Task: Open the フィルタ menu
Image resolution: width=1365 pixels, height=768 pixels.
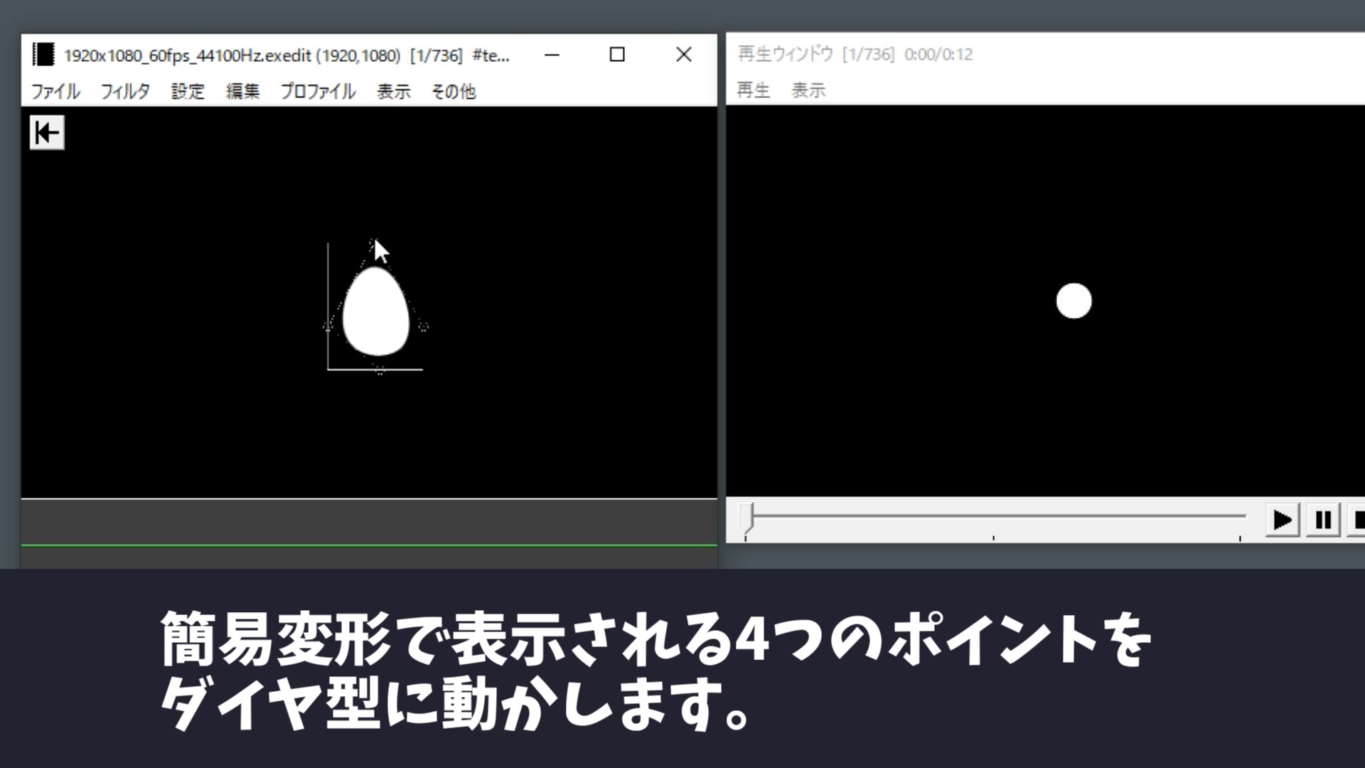Action: [x=124, y=91]
